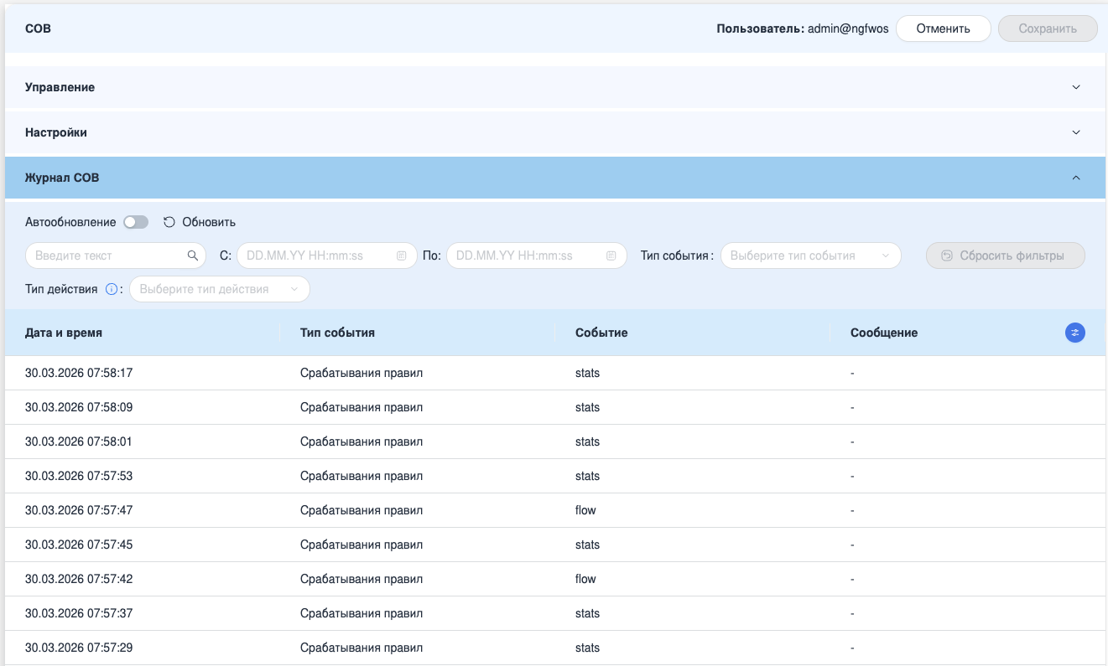The width and height of the screenshot is (1108, 666).
Task: Click the flow event in the 07:57:42 row
Action: click(x=585, y=579)
